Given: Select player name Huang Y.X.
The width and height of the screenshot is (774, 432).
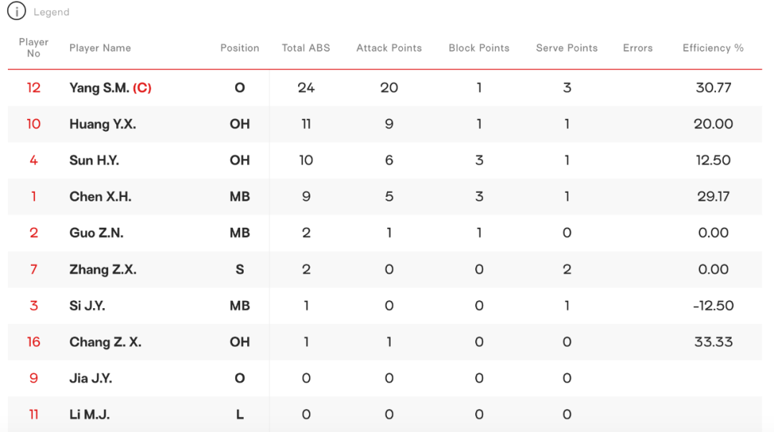Looking at the screenshot, I should 102,124.
